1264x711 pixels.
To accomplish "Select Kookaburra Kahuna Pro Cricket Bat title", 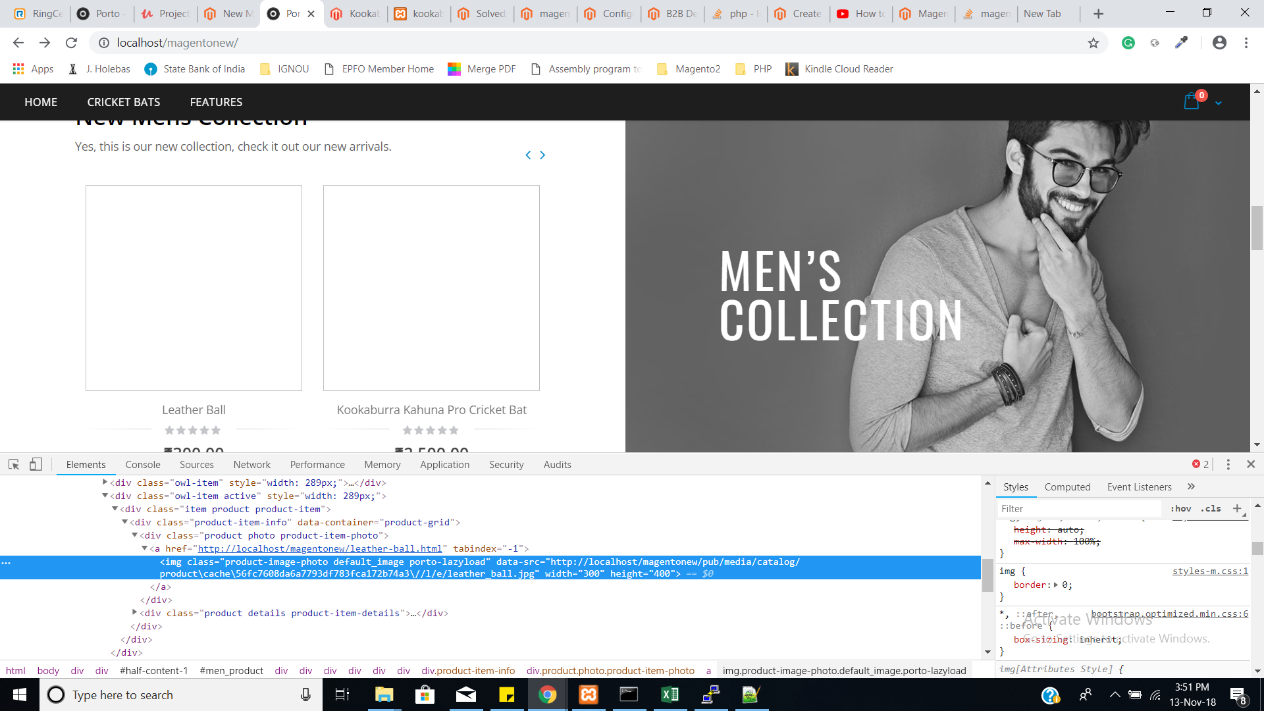I will pos(431,409).
